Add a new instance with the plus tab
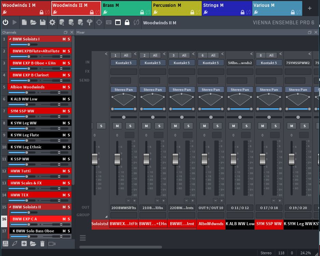Image resolution: width=320 pixels, height=256 pixels. [x=310, y=8]
